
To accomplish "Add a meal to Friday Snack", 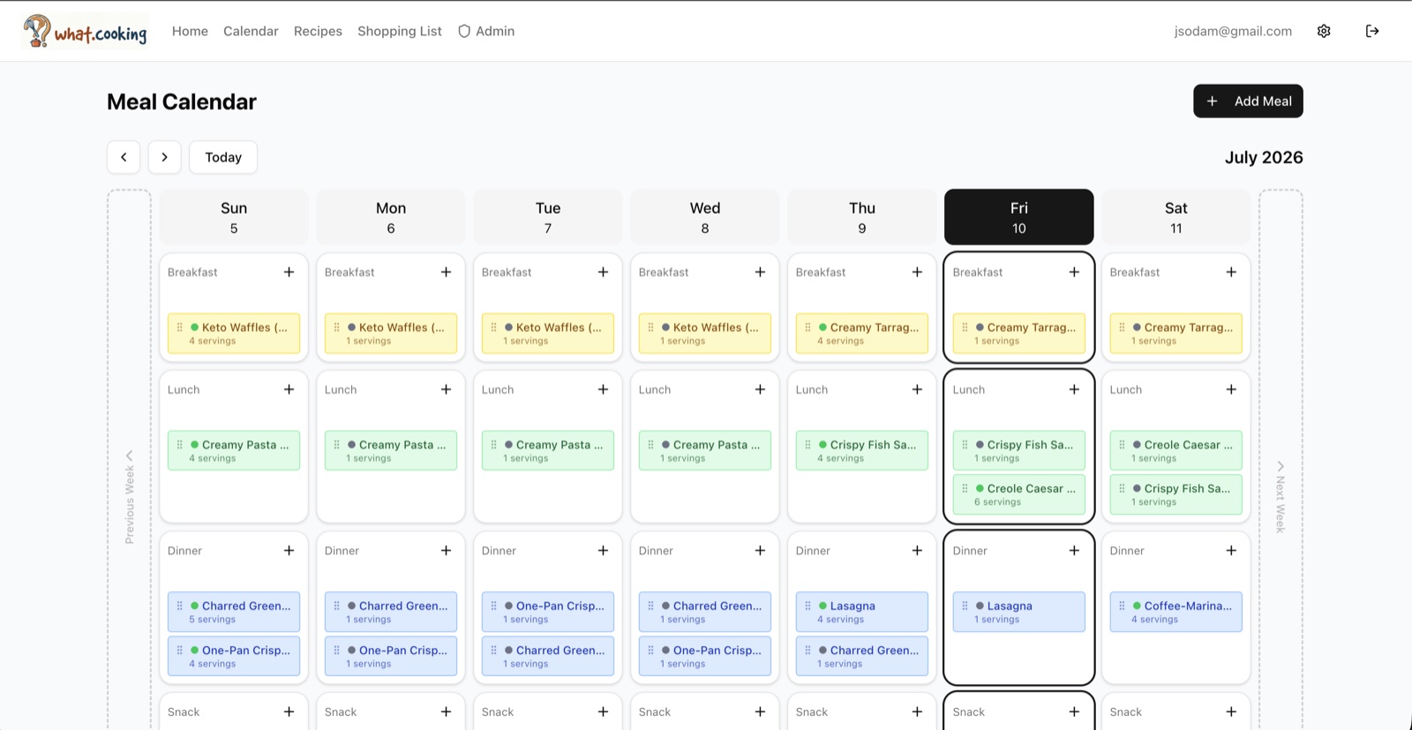I will coord(1074,711).
